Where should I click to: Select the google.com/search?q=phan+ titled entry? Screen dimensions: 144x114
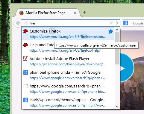pyautogui.click(x=68, y=89)
